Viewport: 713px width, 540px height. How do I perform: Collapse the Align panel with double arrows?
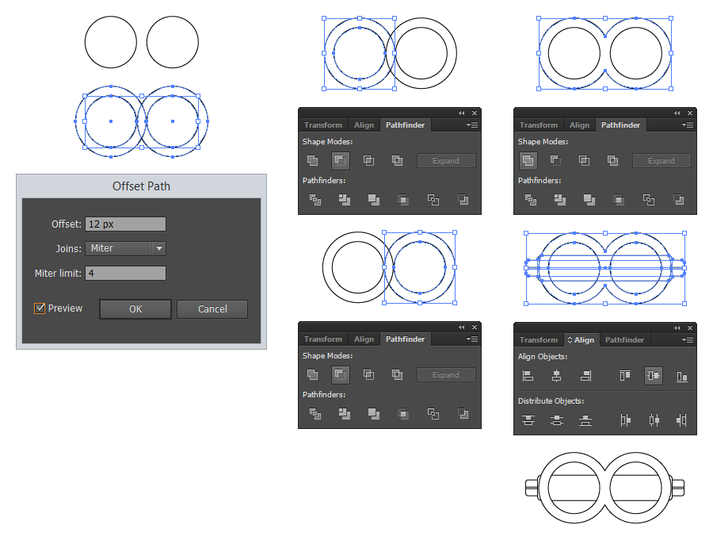pyautogui.click(x=677, y=327)
